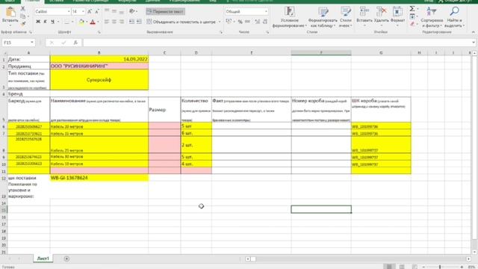Center text horizontally icon

click(x=114, y=22)
